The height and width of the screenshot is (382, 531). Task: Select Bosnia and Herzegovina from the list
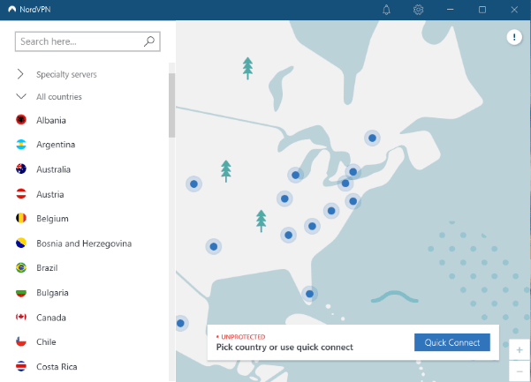click(84, 243)
